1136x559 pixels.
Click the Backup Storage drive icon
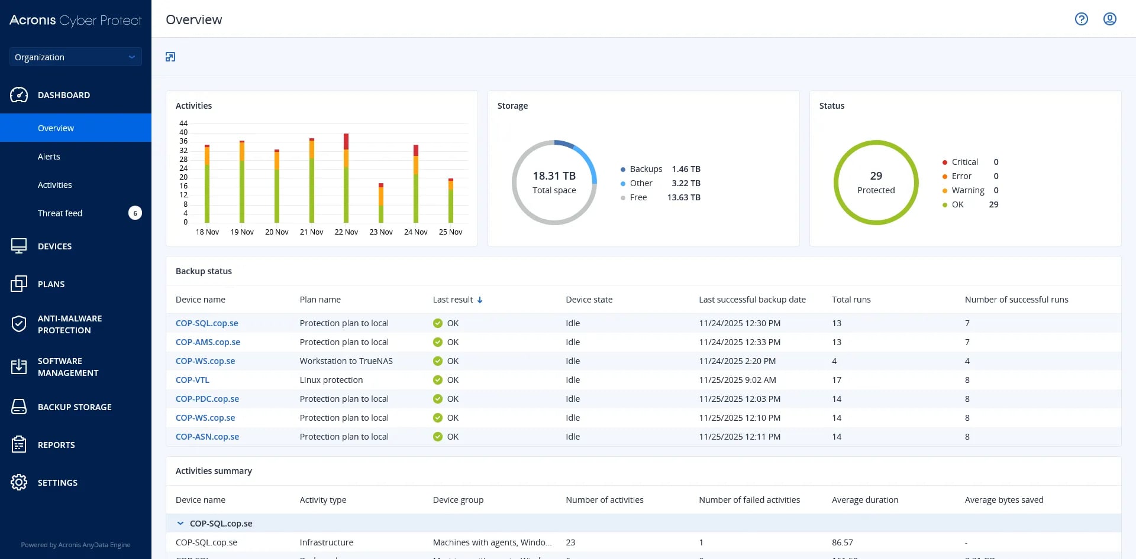[19, 407]
